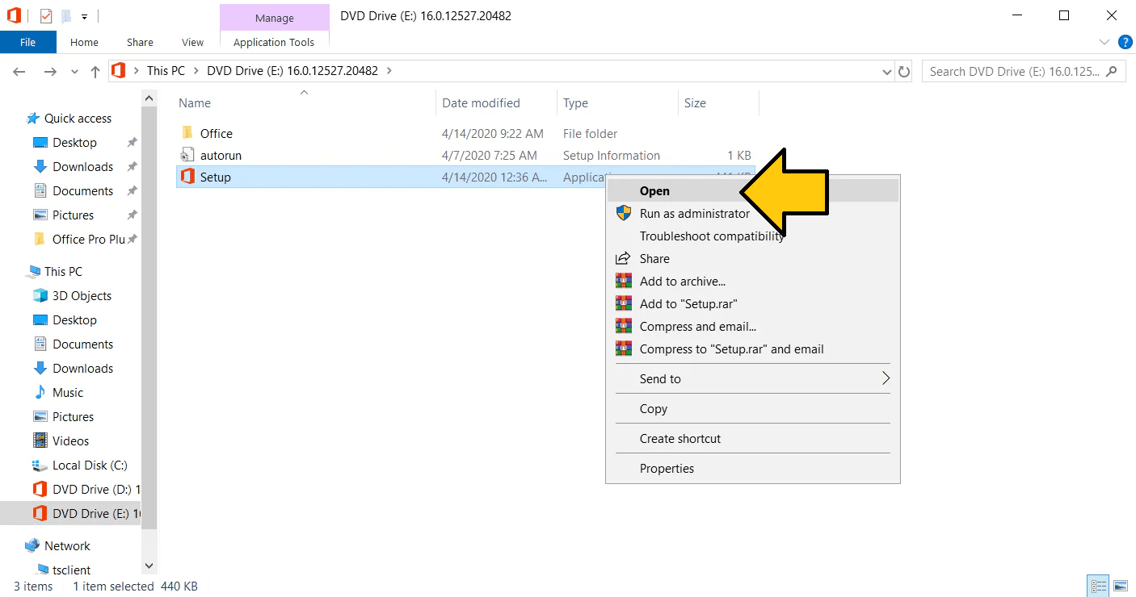This screenshot has width=1136, height=597.
Task: Click the details view icon in status bar
Action: click(x=1098, y=586)
